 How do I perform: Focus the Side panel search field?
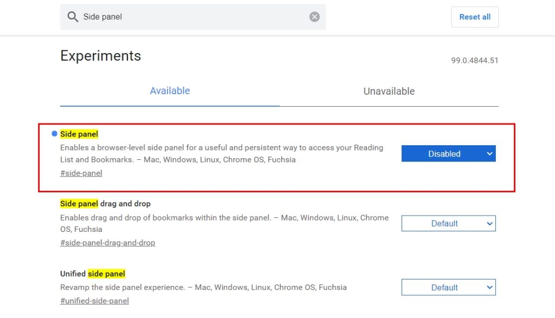point(193,17)
